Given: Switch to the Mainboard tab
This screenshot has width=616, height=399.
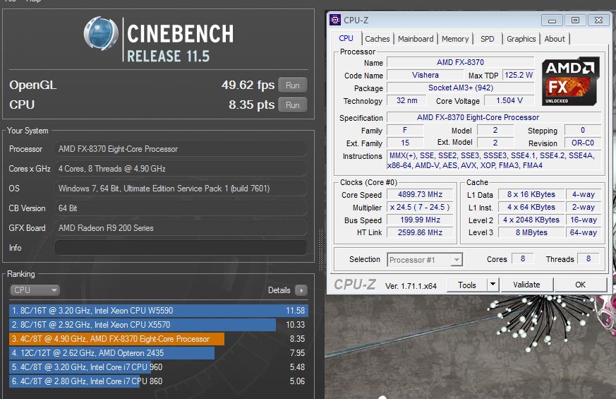Looking at the screenshot, I should click(x=416, y=39).
